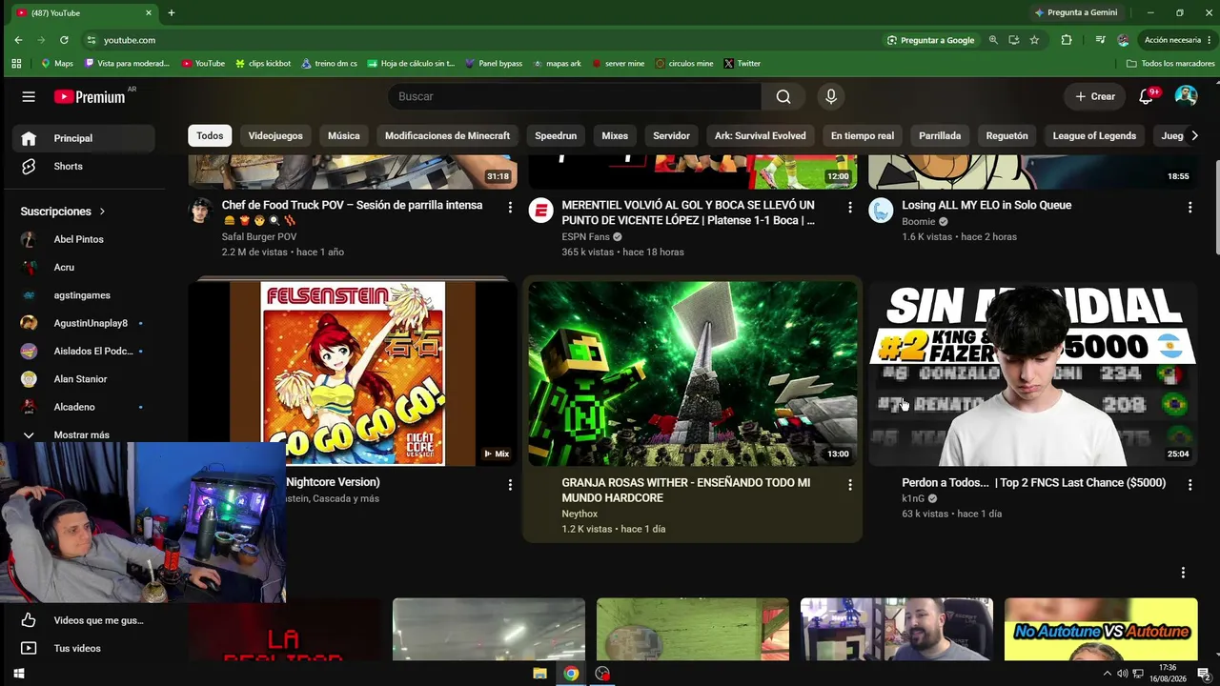Open Windows Start menu
This screenshot has width=1220, height=686.
pos(18,674)
